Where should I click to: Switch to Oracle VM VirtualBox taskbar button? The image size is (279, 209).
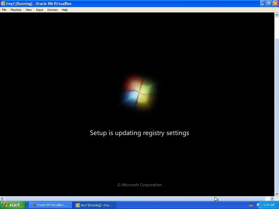point(50,205)
